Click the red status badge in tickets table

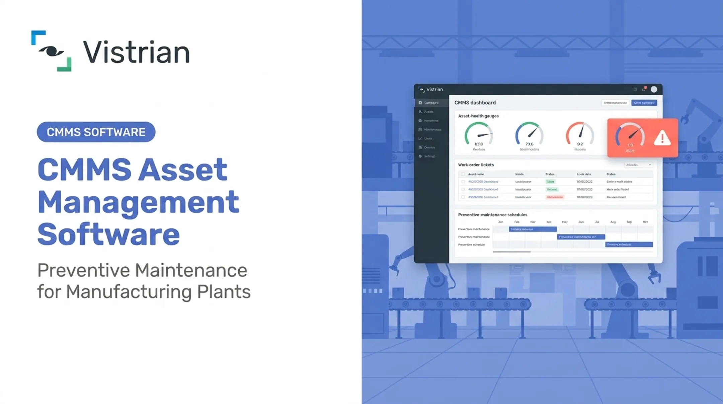point(555,197)
